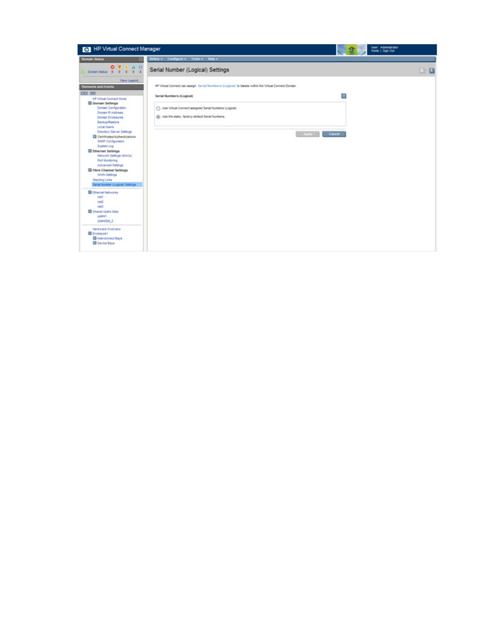Expand the Certificates/Authentications node
490x635 pixels.
[x=95, y=137]
